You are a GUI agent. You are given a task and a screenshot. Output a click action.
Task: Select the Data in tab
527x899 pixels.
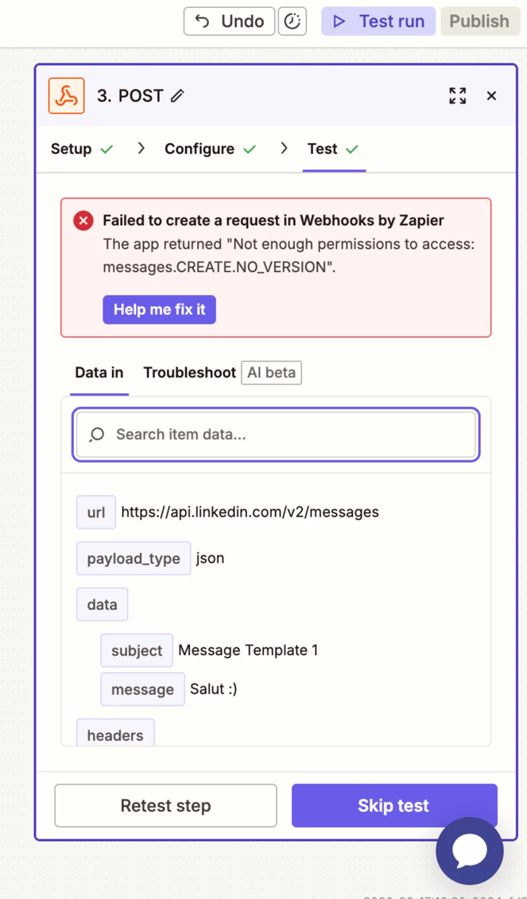99,372
